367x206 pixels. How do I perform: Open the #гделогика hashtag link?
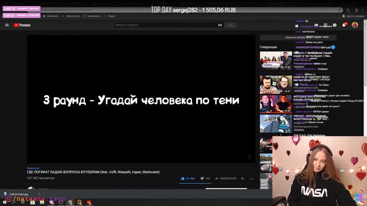tap(33, 168)
